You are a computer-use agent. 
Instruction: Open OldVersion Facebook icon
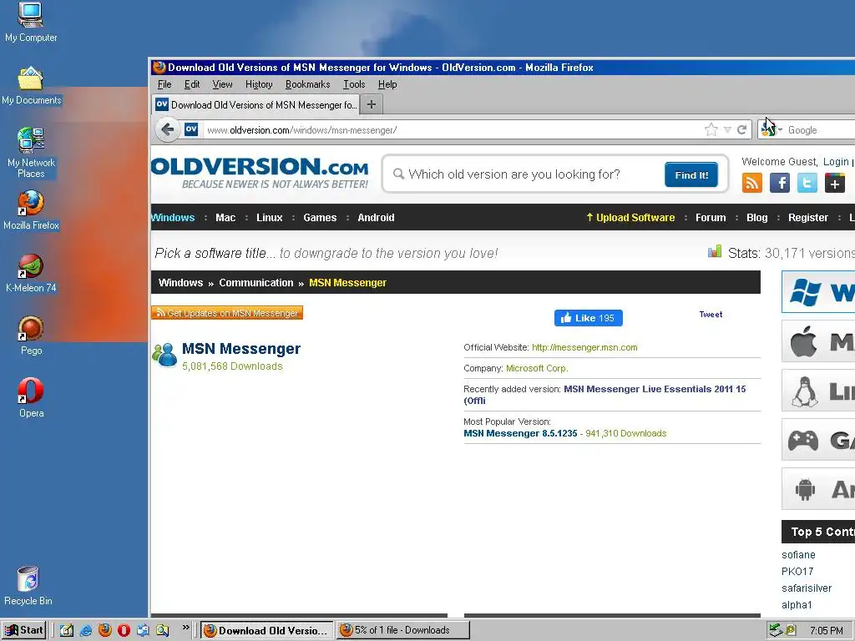coord(780,183)
